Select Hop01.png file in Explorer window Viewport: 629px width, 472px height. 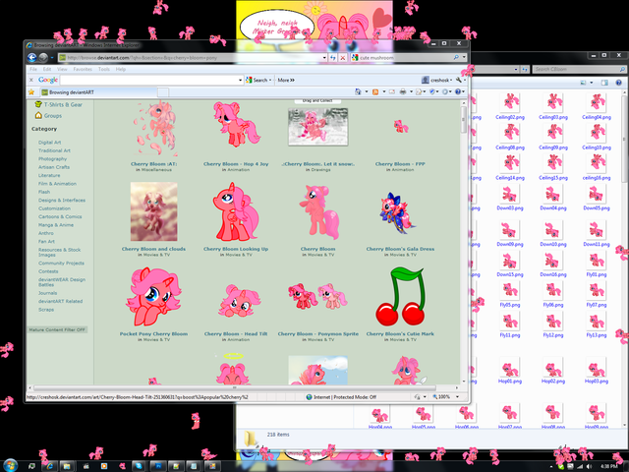tap(510, 371)
